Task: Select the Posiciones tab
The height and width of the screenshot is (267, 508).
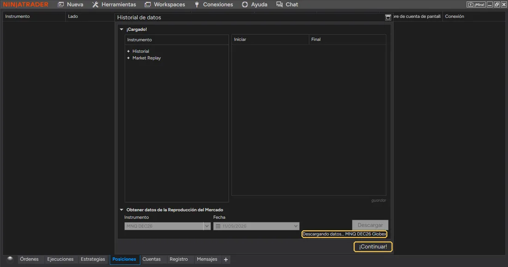Action: (x=124, y=259)
